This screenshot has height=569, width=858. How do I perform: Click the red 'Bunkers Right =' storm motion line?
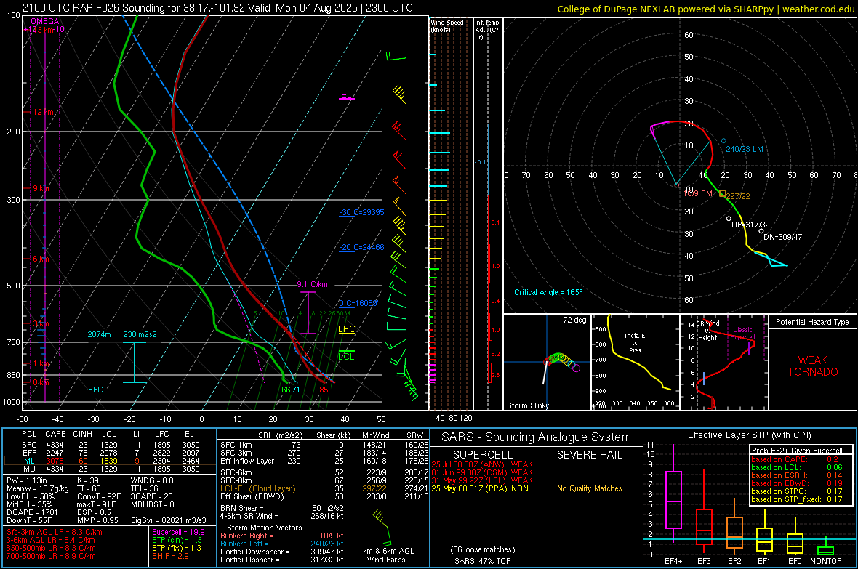(282, 536)
